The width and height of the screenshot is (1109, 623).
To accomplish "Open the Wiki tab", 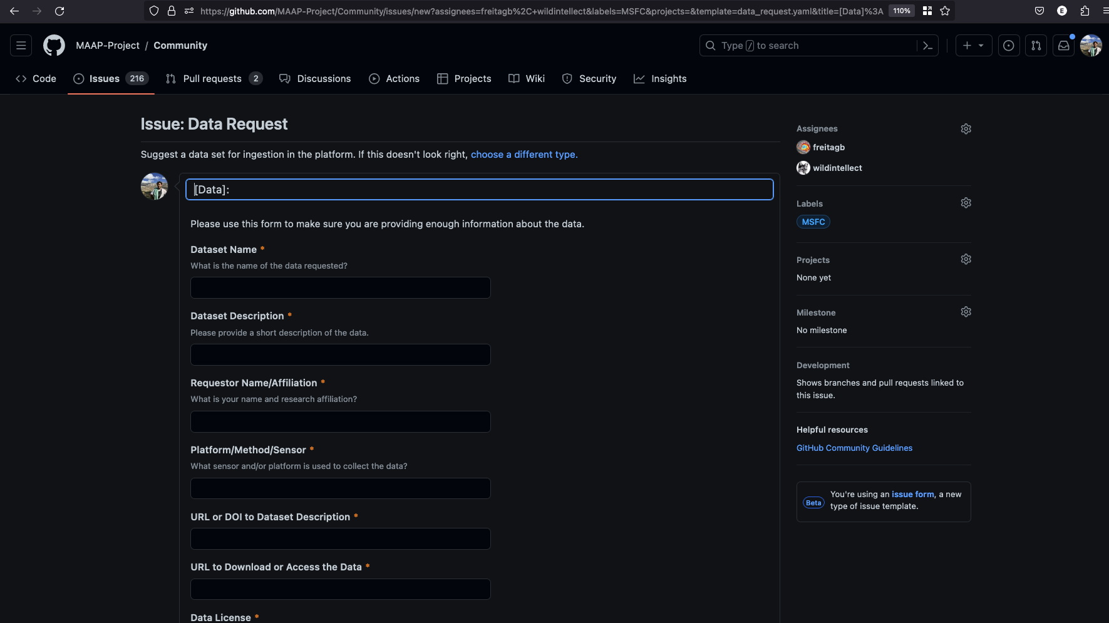I will coord(527,79).
